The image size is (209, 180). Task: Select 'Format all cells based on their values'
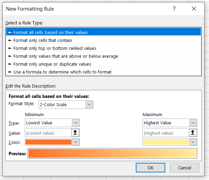51,33
